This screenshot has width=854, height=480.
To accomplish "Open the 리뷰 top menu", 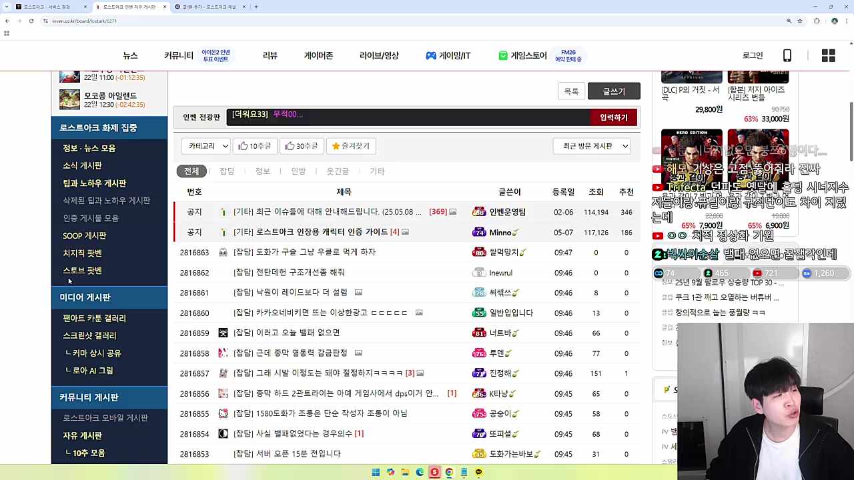I will pyautogui.click(x=270, y=56).
